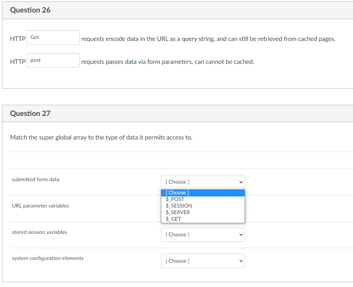Select $_SERVER from the open dropdown list
Screen dimensions: 353x287
point(178,212)
